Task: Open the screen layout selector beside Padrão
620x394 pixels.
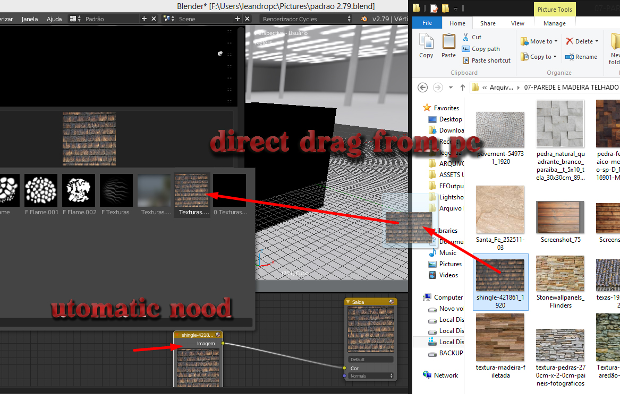Action: 75,19
